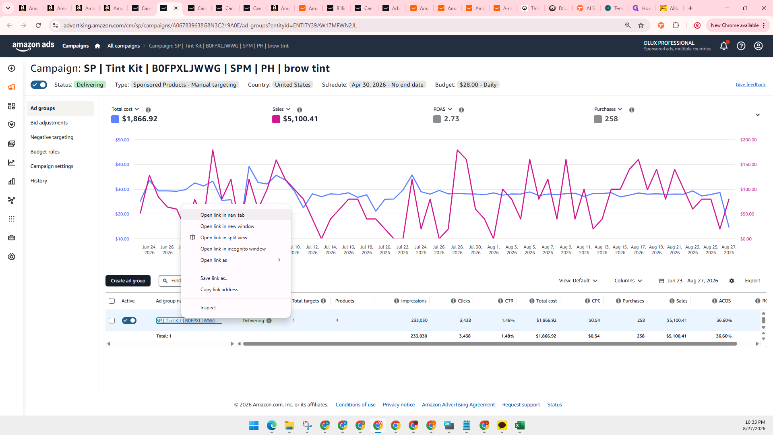Open the briefcase icon in left sidebar
This screenshot has height=435, width=773.
coord(12,238)
